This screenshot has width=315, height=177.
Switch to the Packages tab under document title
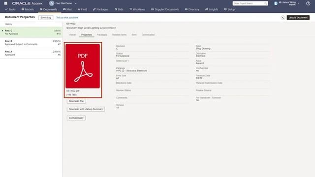click(x=102, y=35)
